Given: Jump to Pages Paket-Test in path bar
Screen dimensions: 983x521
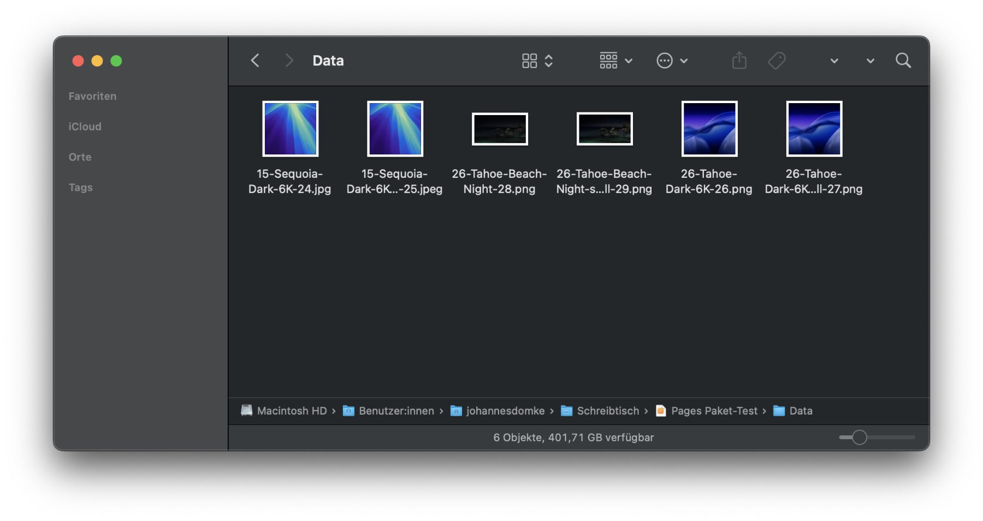Looking at the screenshot, I should tap(714, 411).
